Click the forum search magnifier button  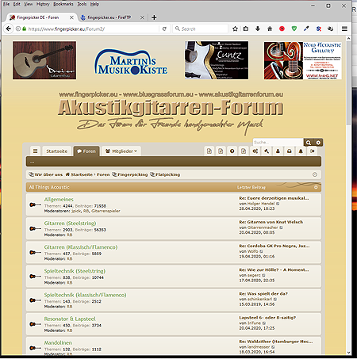coord(309,143)
